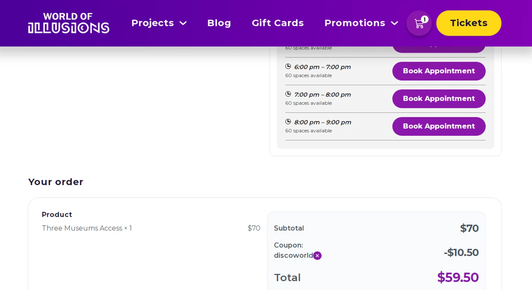The height and width of the screenshot is (290, 532).
Task: Open the Promotions menu item
Action: pyautogui.click(x=355, y=23)
